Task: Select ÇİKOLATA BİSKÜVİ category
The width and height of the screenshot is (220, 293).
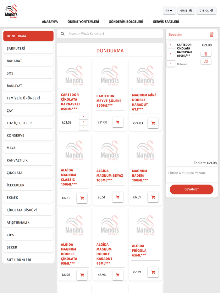Action: click(29, 210)
